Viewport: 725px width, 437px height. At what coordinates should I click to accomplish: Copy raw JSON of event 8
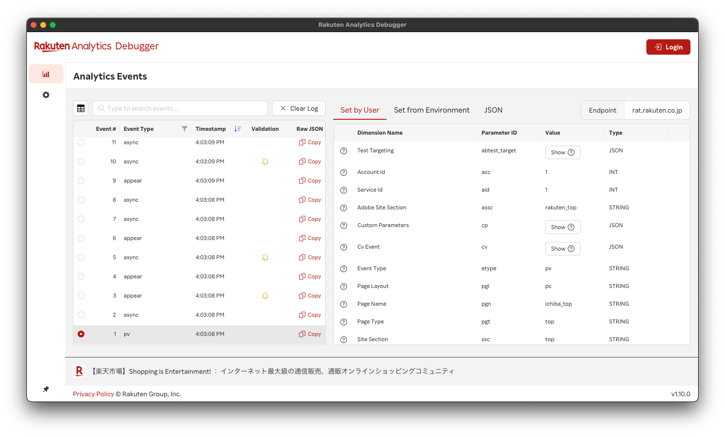click(x=310, y=200)
